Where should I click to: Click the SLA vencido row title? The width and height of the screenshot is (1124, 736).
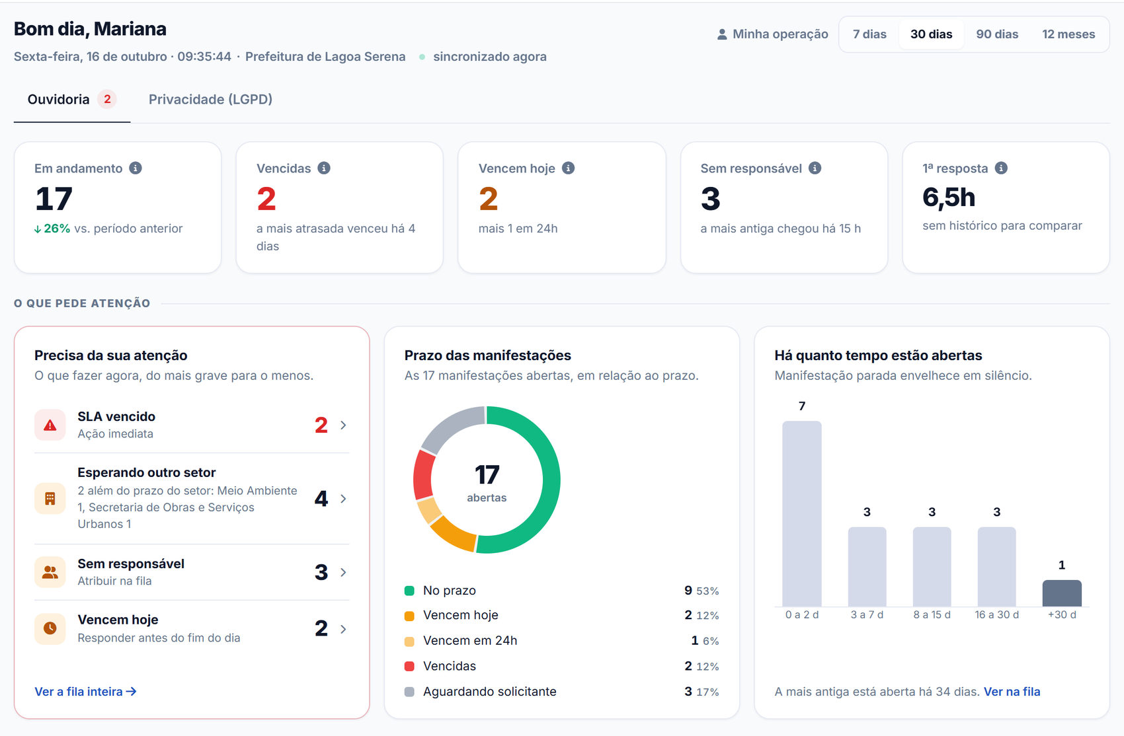116,416
